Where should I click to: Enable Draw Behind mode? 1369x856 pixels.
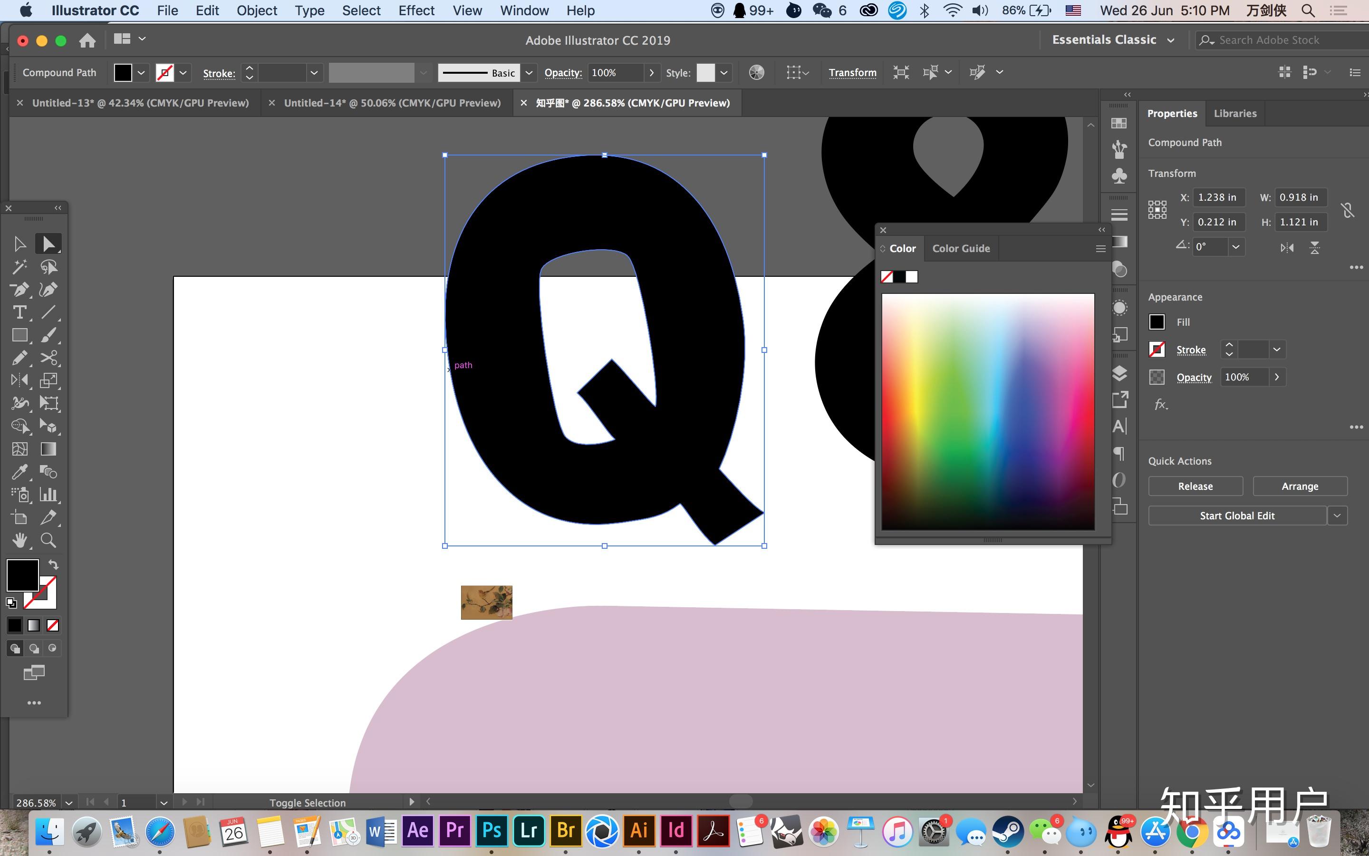[x=34, y=648]
